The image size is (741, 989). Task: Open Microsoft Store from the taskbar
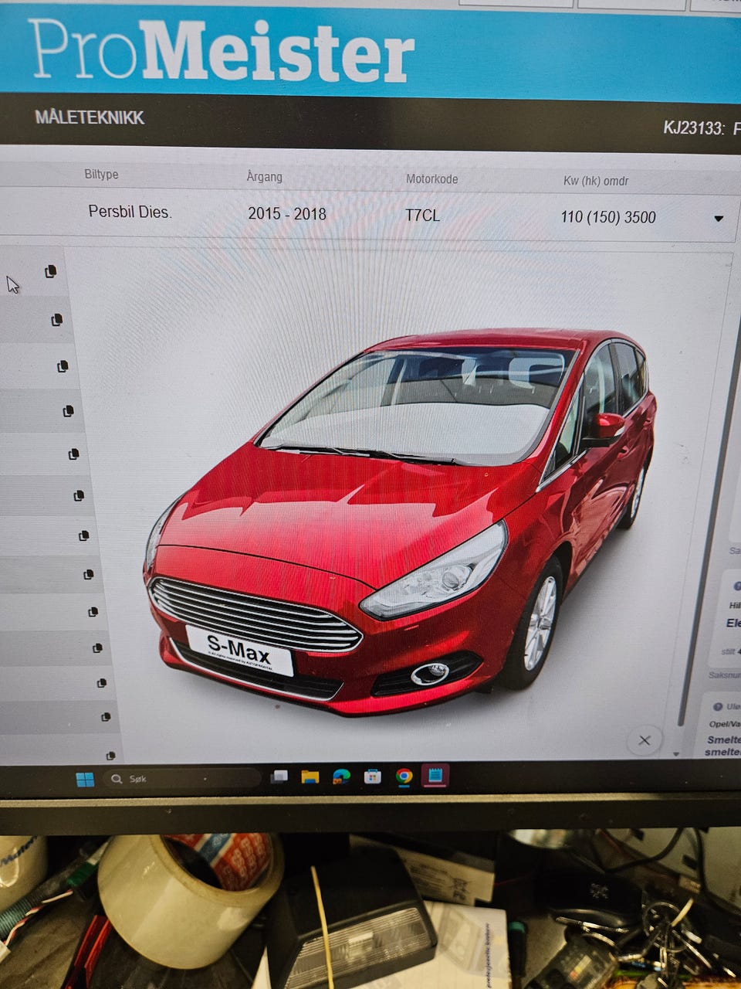[x=373, y=777]
